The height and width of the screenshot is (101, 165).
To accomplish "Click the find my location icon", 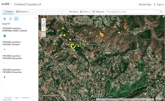I will coord(44,35).
